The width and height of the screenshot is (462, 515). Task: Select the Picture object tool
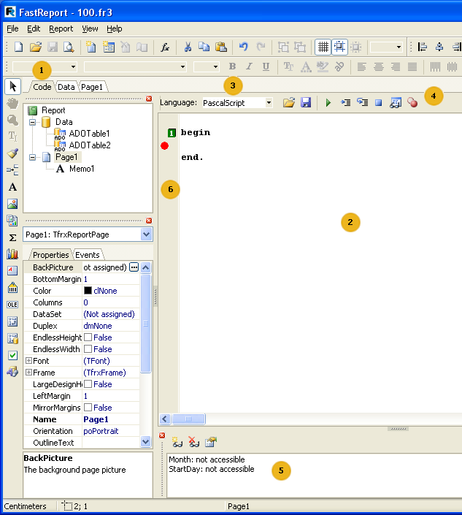pos(12,204)
